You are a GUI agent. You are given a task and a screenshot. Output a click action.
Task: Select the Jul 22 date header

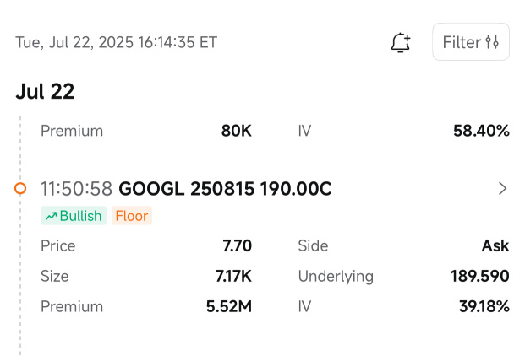pyautogui.click(x=45, y=91)
